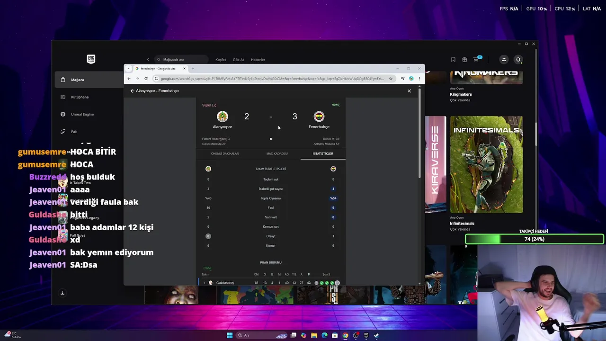This screenshot has width=606, height=341.
Task: Open the Epic friends icon
Action: [x=504, y=59]
